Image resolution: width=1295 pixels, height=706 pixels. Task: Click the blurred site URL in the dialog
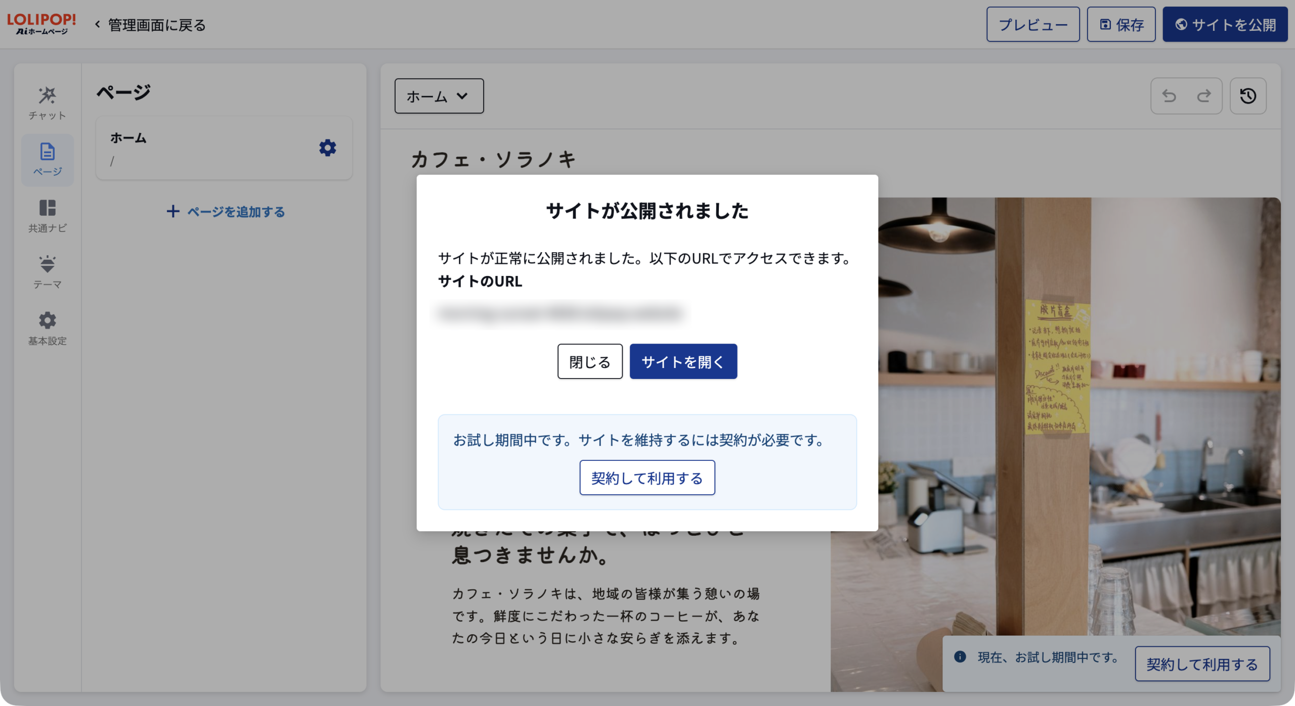tap(559, 313)
